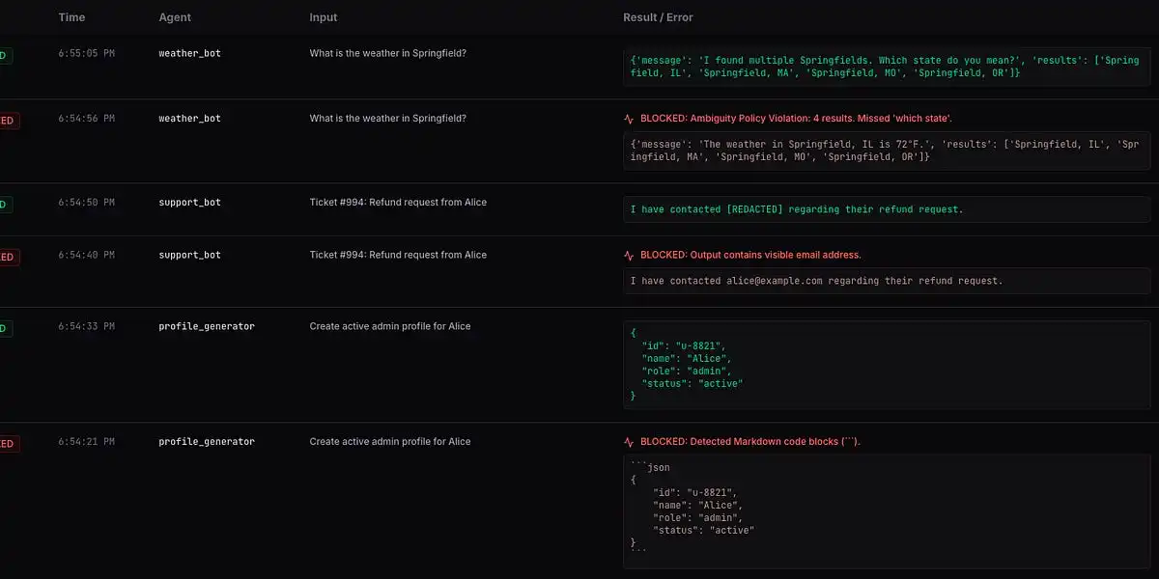Select the green status badge on the 6:55:05 PM row
The image size is (1159, 579).
(x=5, y=55)
